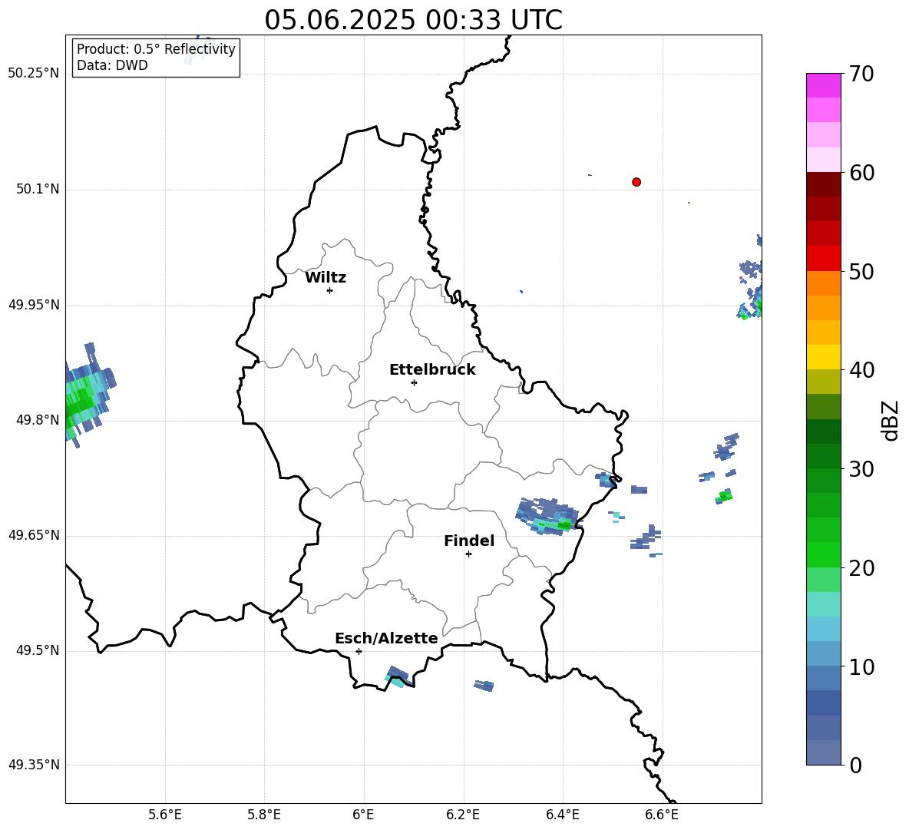The height and width of the screenshot is (830, 909).
Task: Click the latitude label 49.65°N
Action: tap(33, 534)
